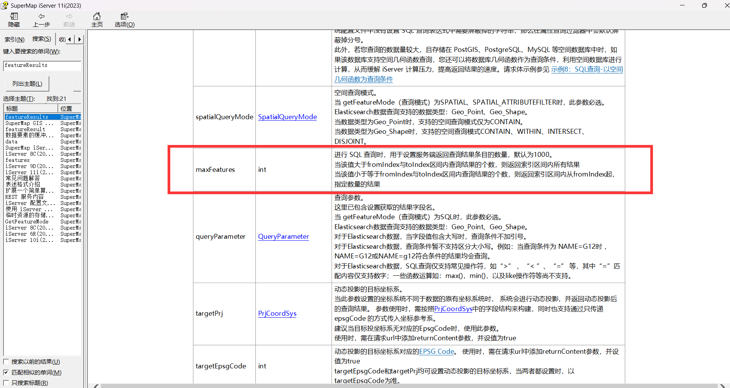Tick the 只搜索标题(R) checkbox
Screen dimensions: 730x388
tap(6, 383)
